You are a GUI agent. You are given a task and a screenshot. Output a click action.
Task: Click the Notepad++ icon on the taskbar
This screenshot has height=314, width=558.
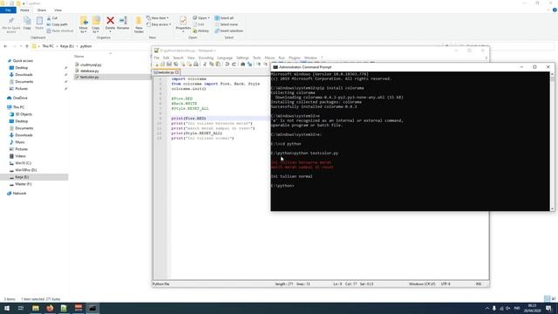tap(64, 308)
